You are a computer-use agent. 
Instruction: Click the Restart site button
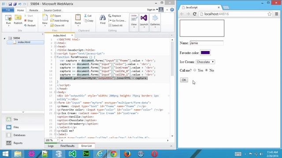tap(30, 25)
